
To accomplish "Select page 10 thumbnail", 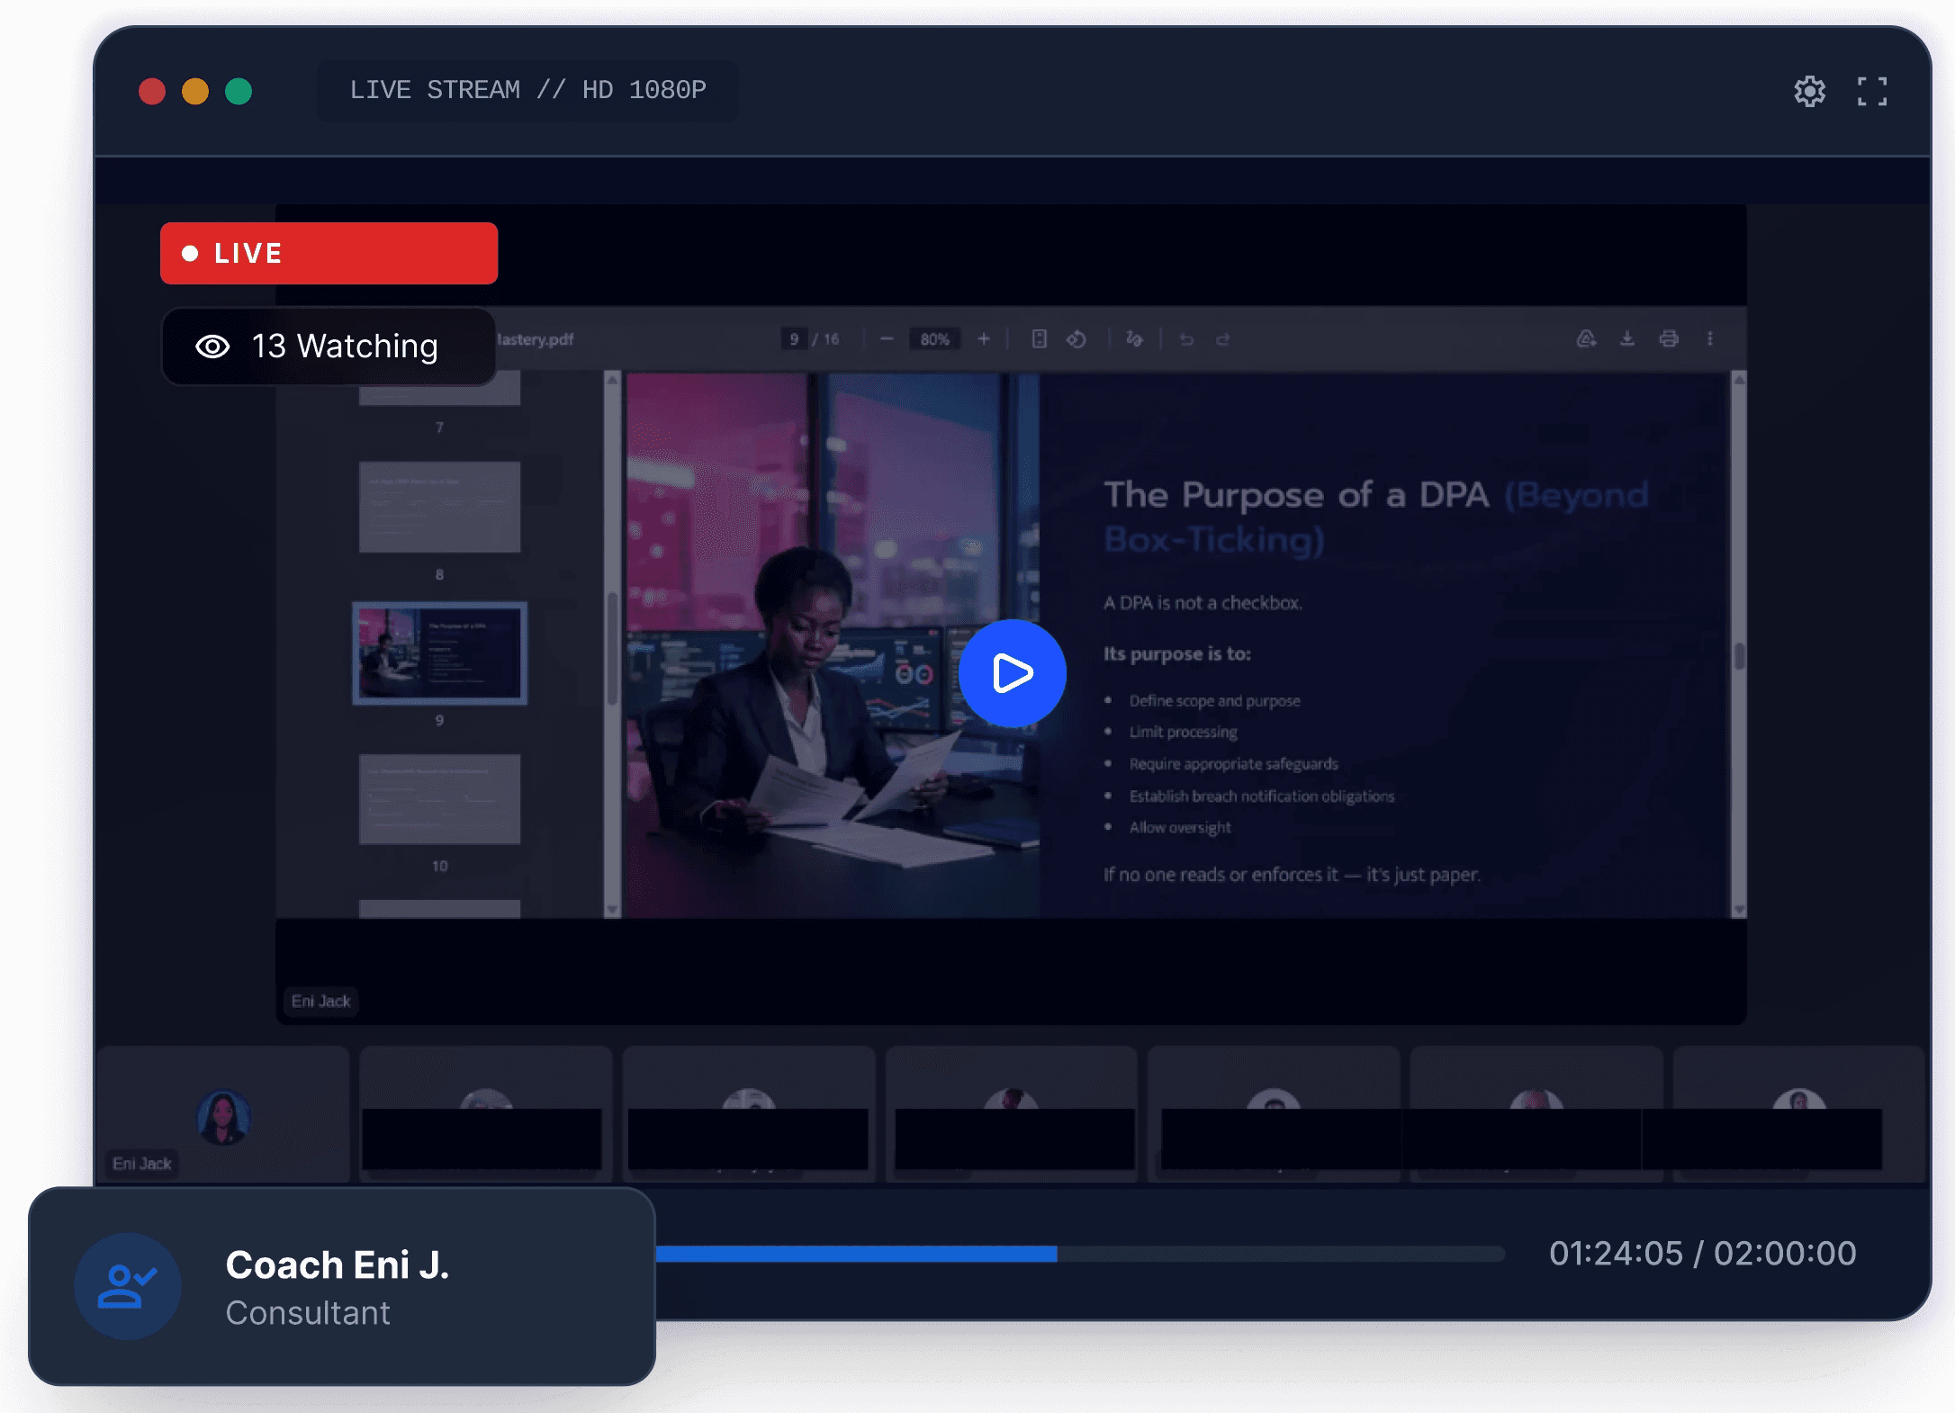I will pos(439,798).
